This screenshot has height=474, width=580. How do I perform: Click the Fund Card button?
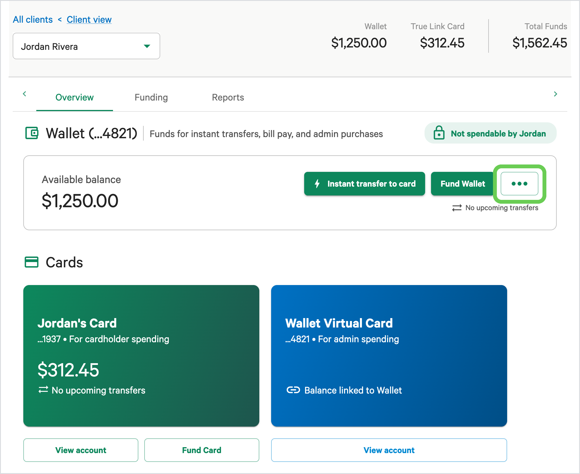click(202, 450)
